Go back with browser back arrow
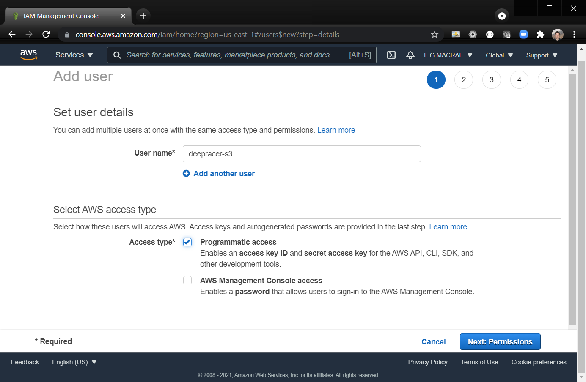 click(x=12, y=35)
